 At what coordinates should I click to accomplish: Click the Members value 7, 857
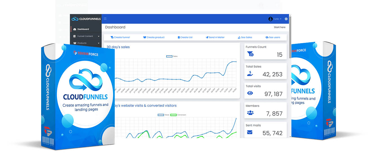point(274,114)
